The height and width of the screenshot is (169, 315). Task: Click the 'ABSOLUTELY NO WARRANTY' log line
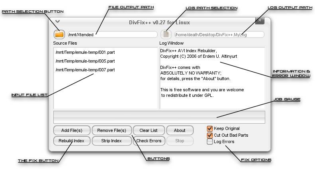pyautogui.click(x=191, y=73)
